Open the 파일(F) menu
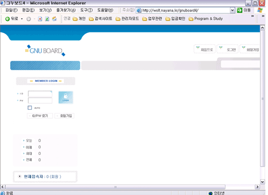This screenshot has width=268, height=195. coord(11,10)
